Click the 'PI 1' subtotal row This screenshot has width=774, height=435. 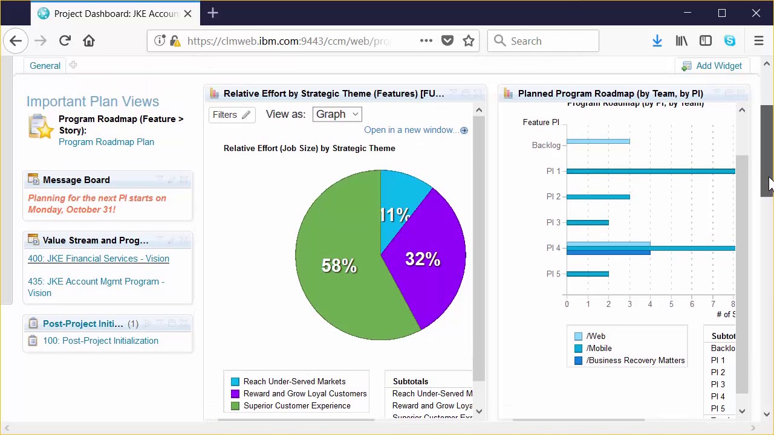(718, 361)
